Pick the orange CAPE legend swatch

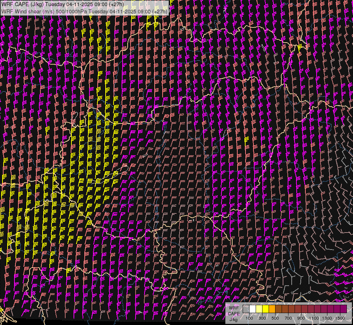point(272,309)
